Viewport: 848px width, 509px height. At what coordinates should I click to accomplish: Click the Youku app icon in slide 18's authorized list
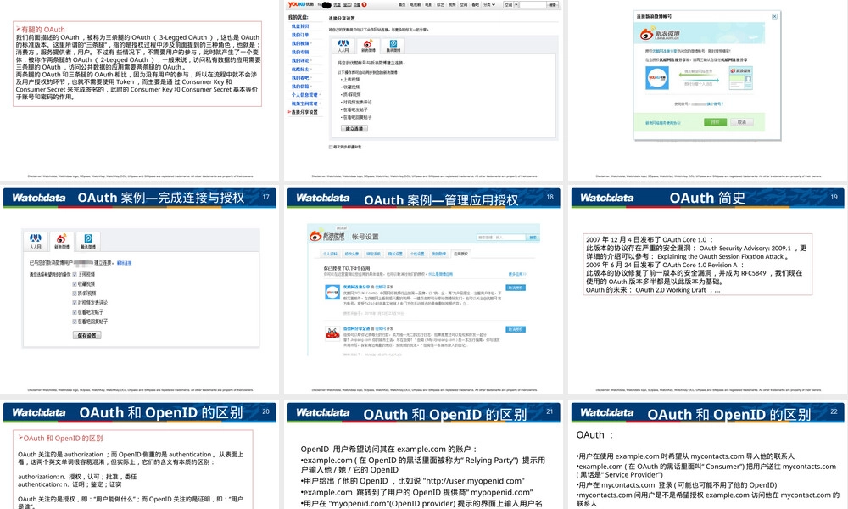pyautogui.click(x=332, y=292)
